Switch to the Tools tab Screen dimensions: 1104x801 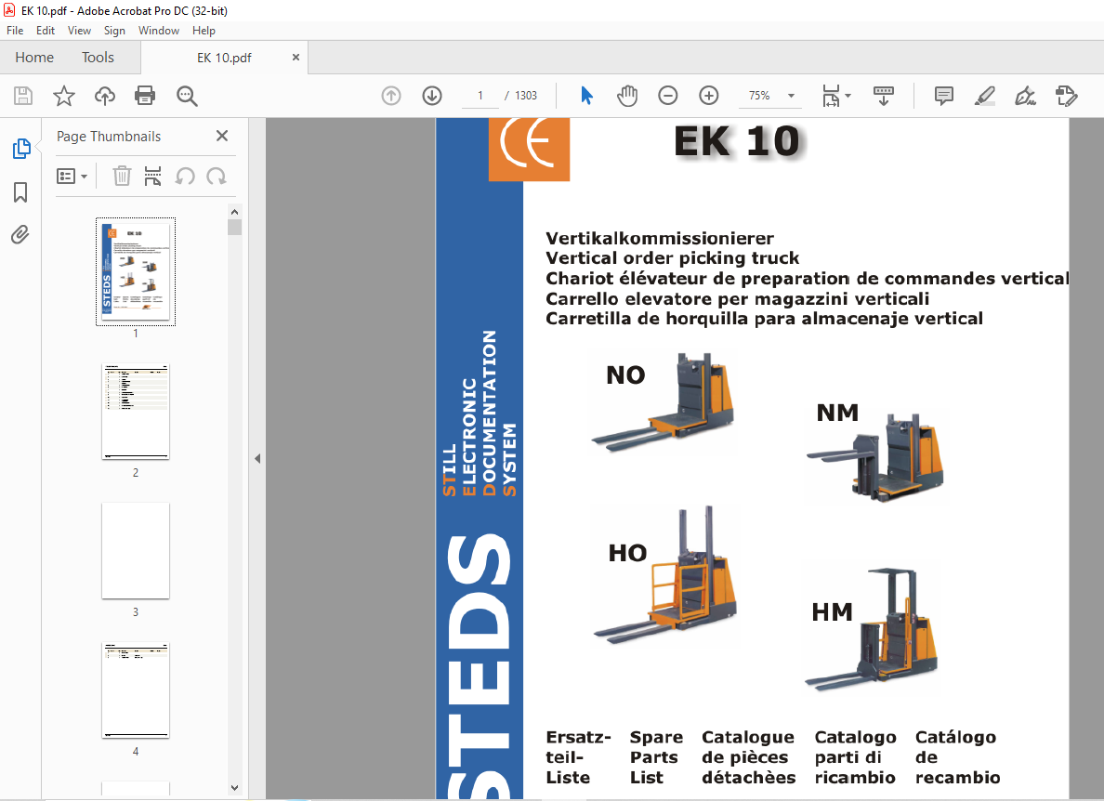click(98, 57)
